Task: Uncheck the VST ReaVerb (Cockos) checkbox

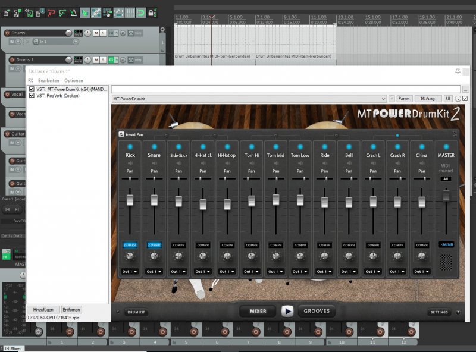Action: tap(32, 96)
